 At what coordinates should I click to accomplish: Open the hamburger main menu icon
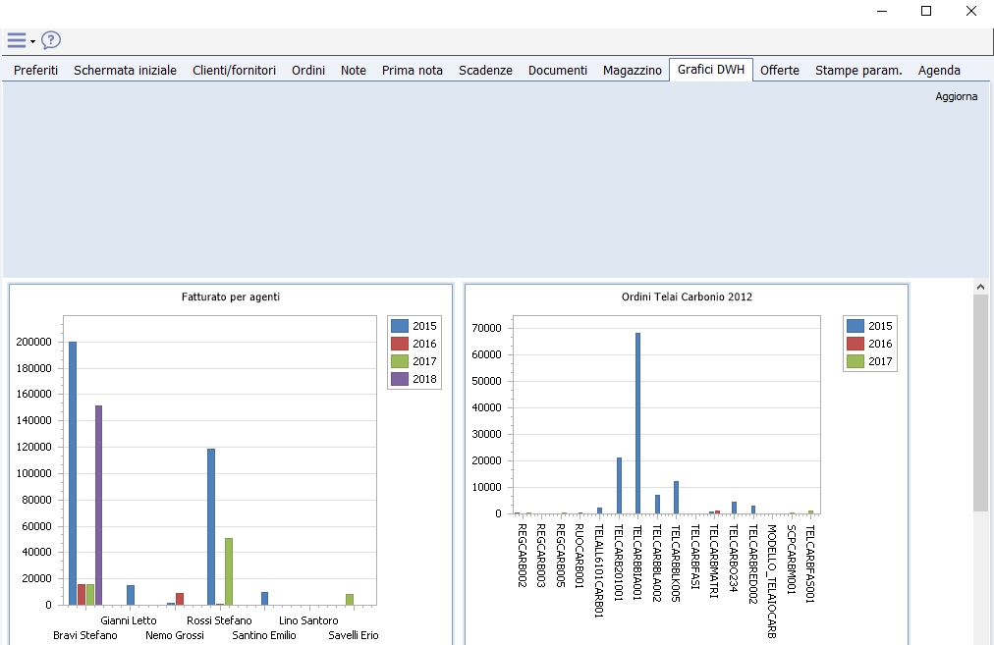pos(16,40)
